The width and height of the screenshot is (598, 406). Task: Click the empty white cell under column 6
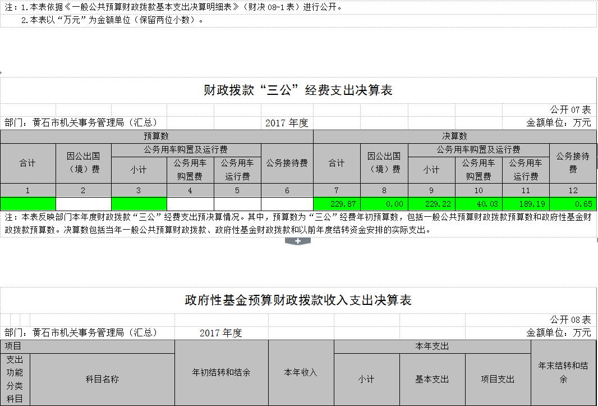coord(287,204)
